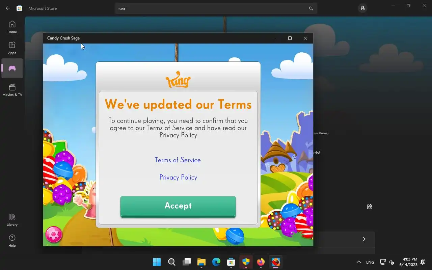Open Library in Microsoft Store
The image size is (432, 270).
pyautogui.click(x=12, y=220)
